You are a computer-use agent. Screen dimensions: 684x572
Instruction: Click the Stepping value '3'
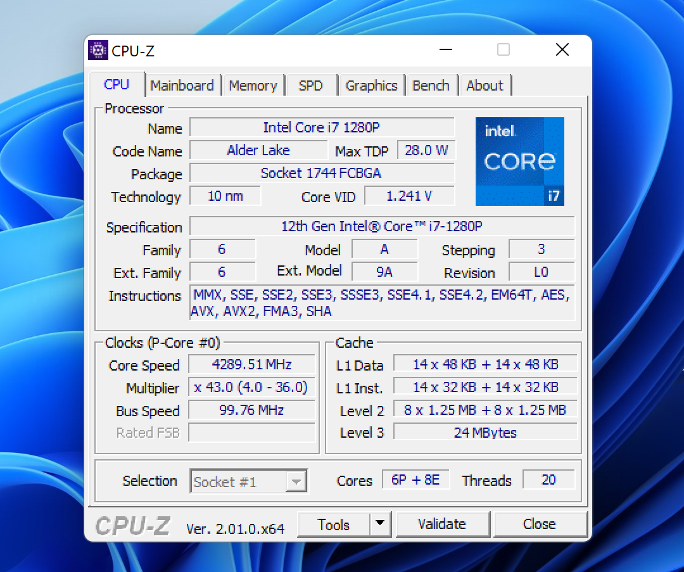[x=541, y=249]
